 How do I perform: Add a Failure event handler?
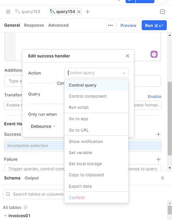[158, 159]
